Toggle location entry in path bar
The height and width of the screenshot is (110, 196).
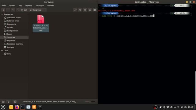[75, 10]
